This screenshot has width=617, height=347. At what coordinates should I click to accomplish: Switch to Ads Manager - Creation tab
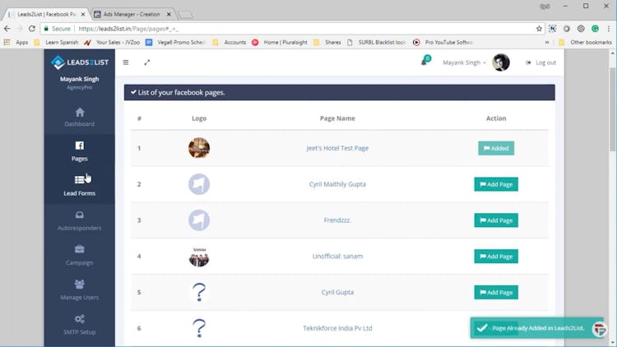[132, 14]
